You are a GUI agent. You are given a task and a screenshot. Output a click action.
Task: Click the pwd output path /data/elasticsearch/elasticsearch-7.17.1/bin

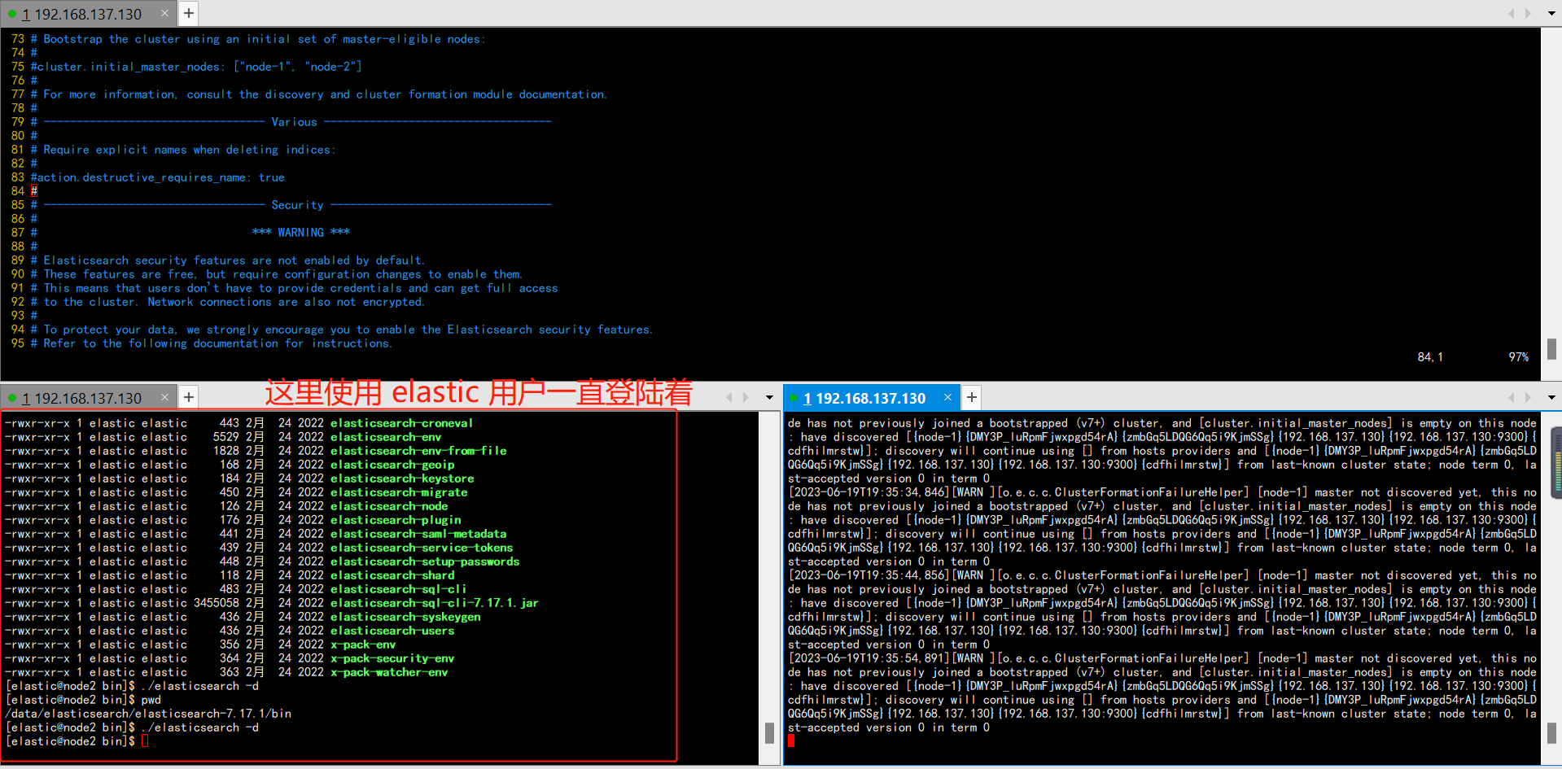[148, 714]
